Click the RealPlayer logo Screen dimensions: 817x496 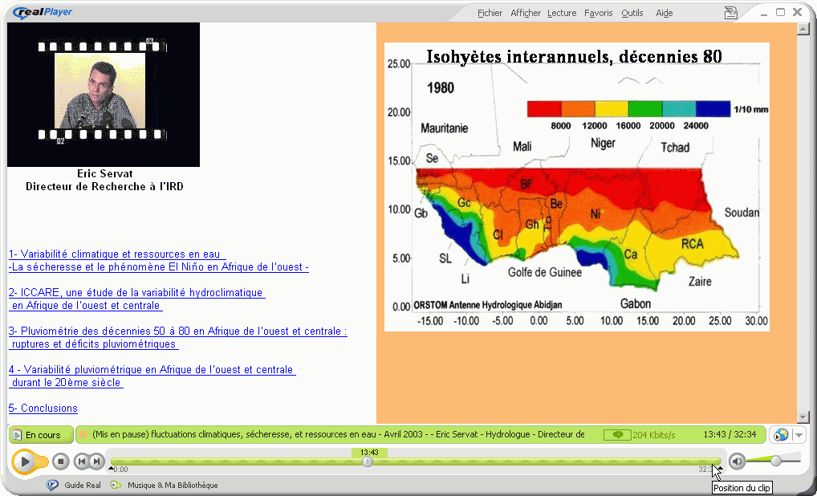click(x=43, y=12)
